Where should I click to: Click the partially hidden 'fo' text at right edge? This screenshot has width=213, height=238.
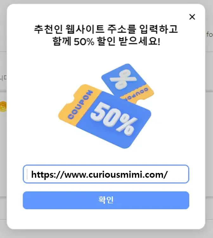click(x=210, y=35)
